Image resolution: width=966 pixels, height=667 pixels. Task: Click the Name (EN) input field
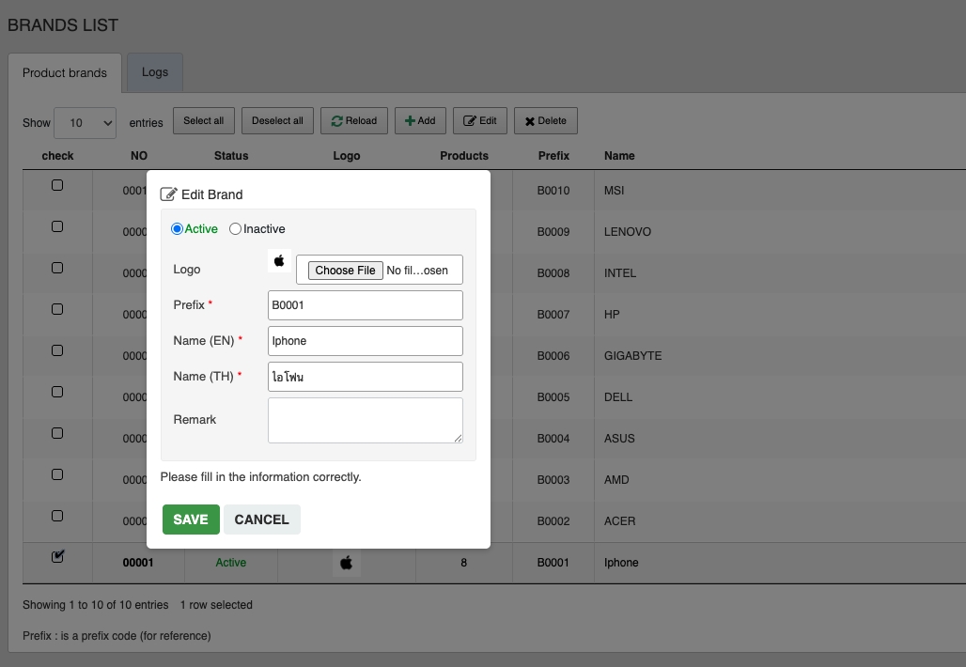point(366,341)
